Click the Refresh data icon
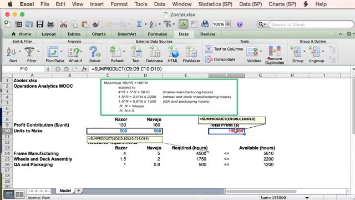Image resolution: width=355 pixels, height=200 pixels. [x=115, y=52]
